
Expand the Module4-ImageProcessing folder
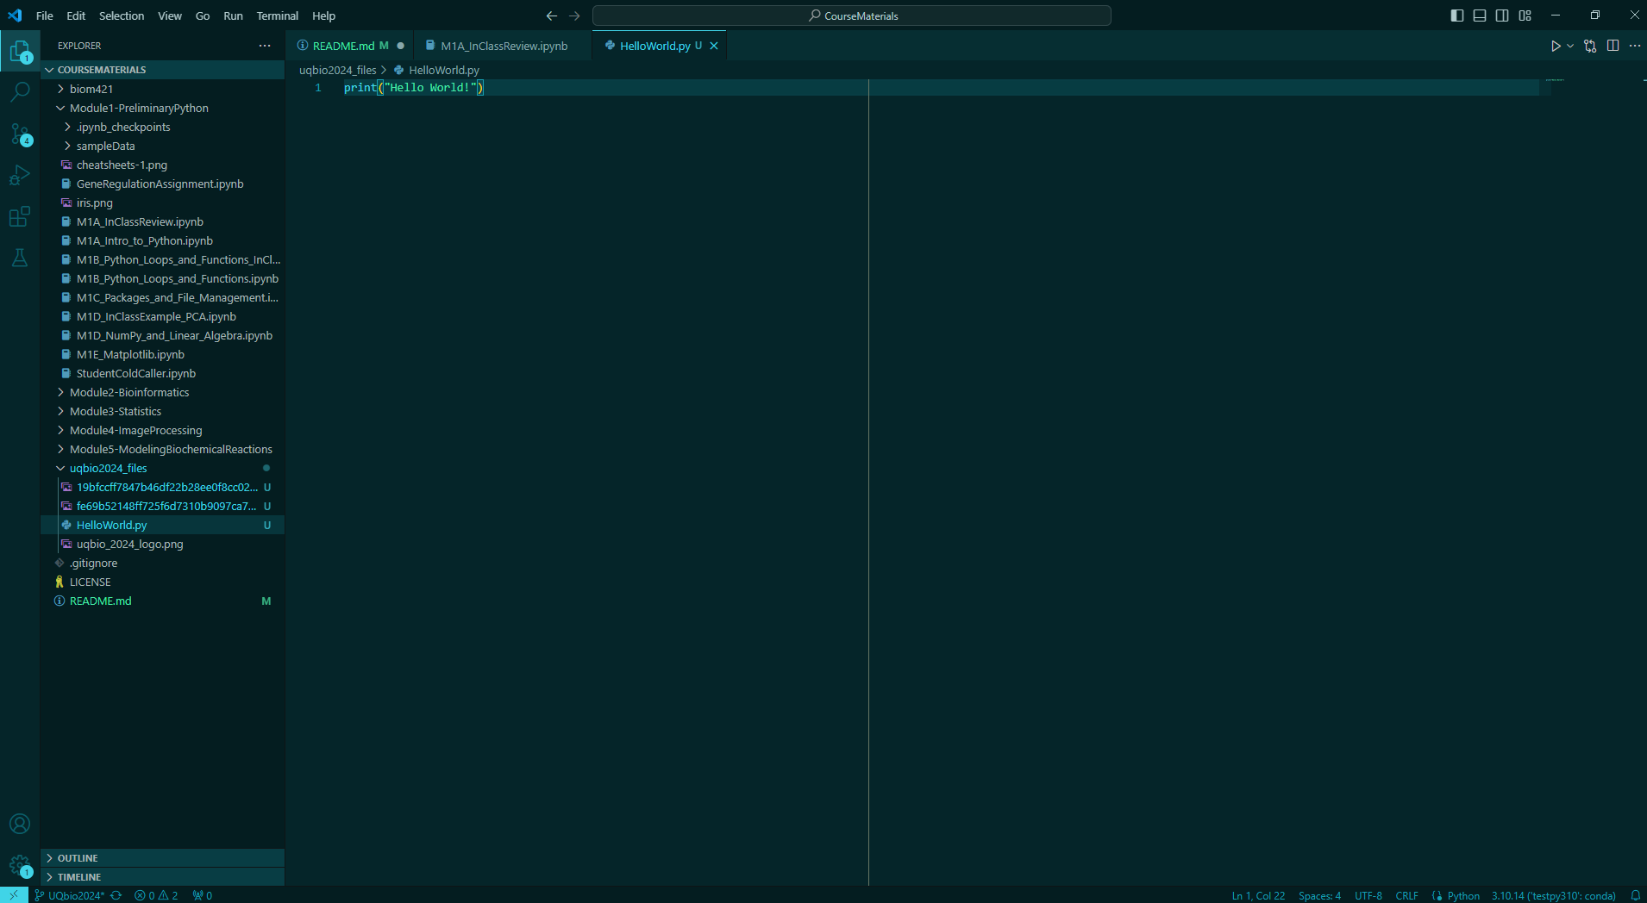click(x=162, y=430)
